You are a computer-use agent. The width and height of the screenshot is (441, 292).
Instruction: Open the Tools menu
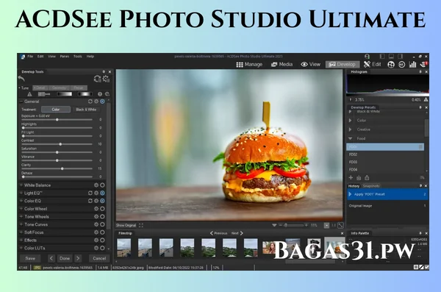[78, 57]
